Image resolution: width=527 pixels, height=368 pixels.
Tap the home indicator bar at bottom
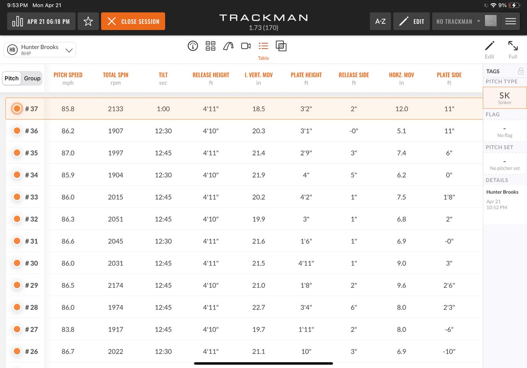(x=263, y=363)
